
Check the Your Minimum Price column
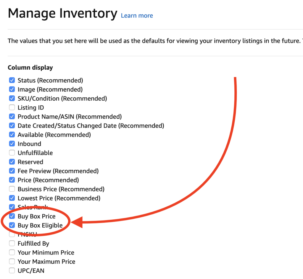[x=12, y=252]
